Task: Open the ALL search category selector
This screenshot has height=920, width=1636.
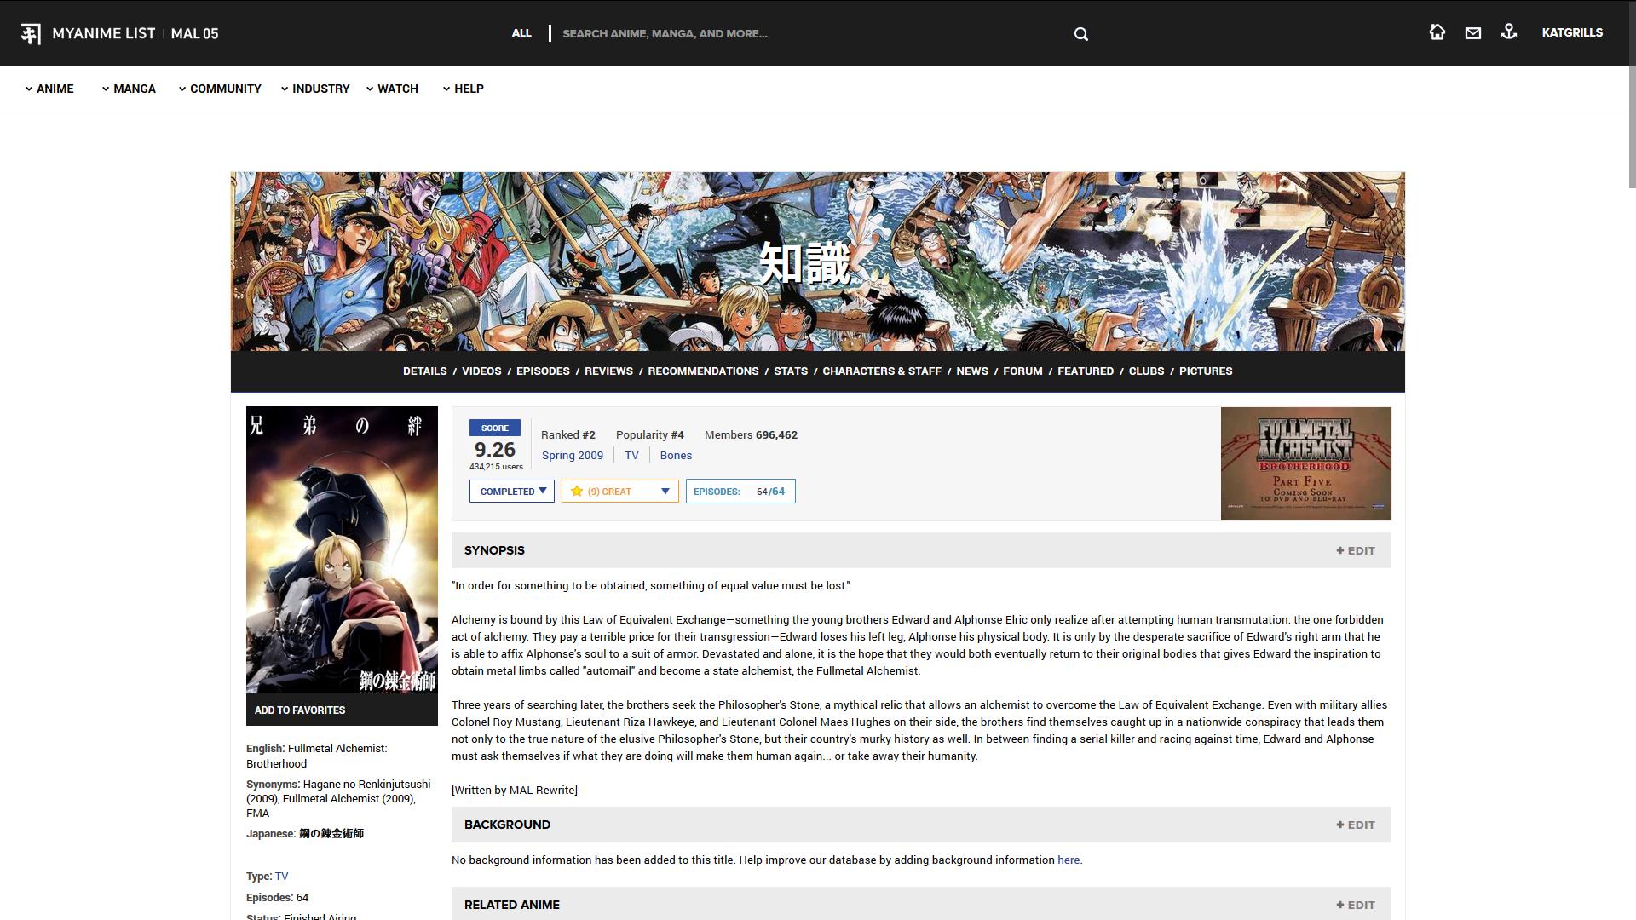Action: (521, 33)
